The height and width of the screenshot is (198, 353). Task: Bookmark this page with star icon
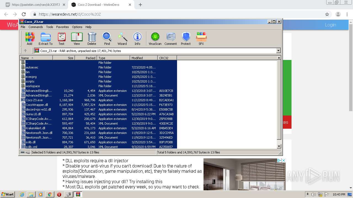(x=327, y=14)
